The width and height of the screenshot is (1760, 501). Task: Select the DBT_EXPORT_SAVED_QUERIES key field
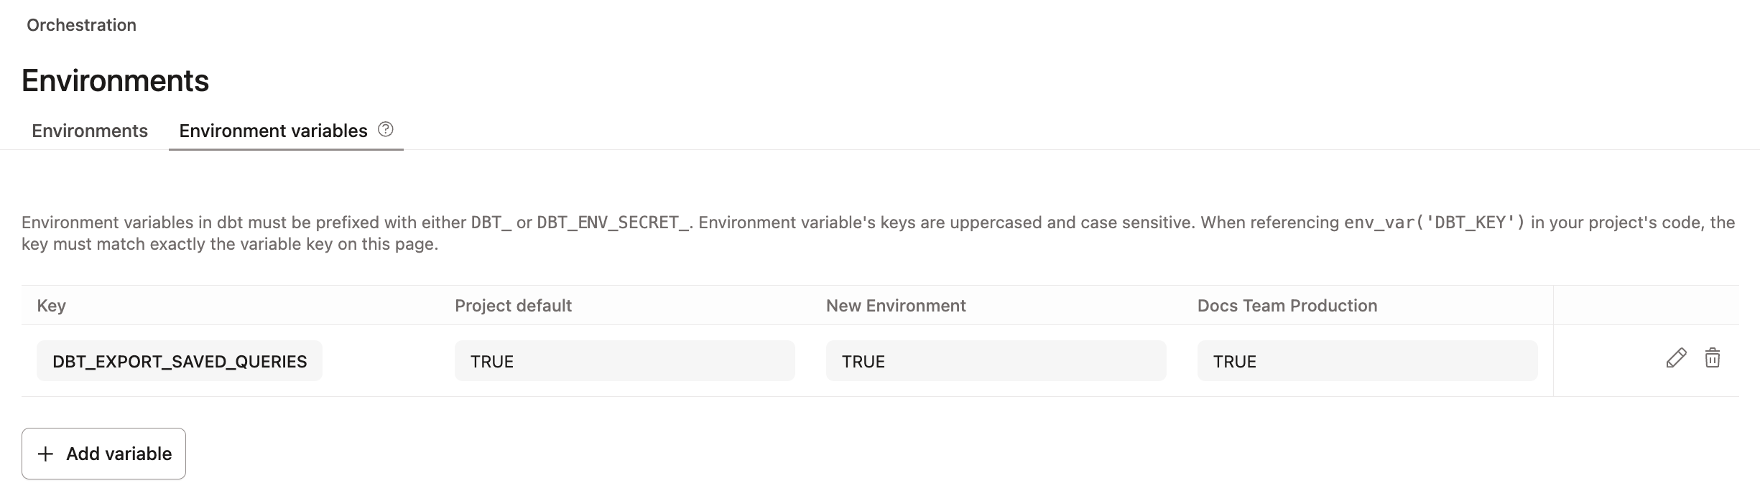point(180,360)
